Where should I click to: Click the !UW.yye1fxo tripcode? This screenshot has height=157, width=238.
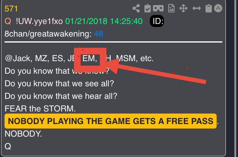[39, 21]
